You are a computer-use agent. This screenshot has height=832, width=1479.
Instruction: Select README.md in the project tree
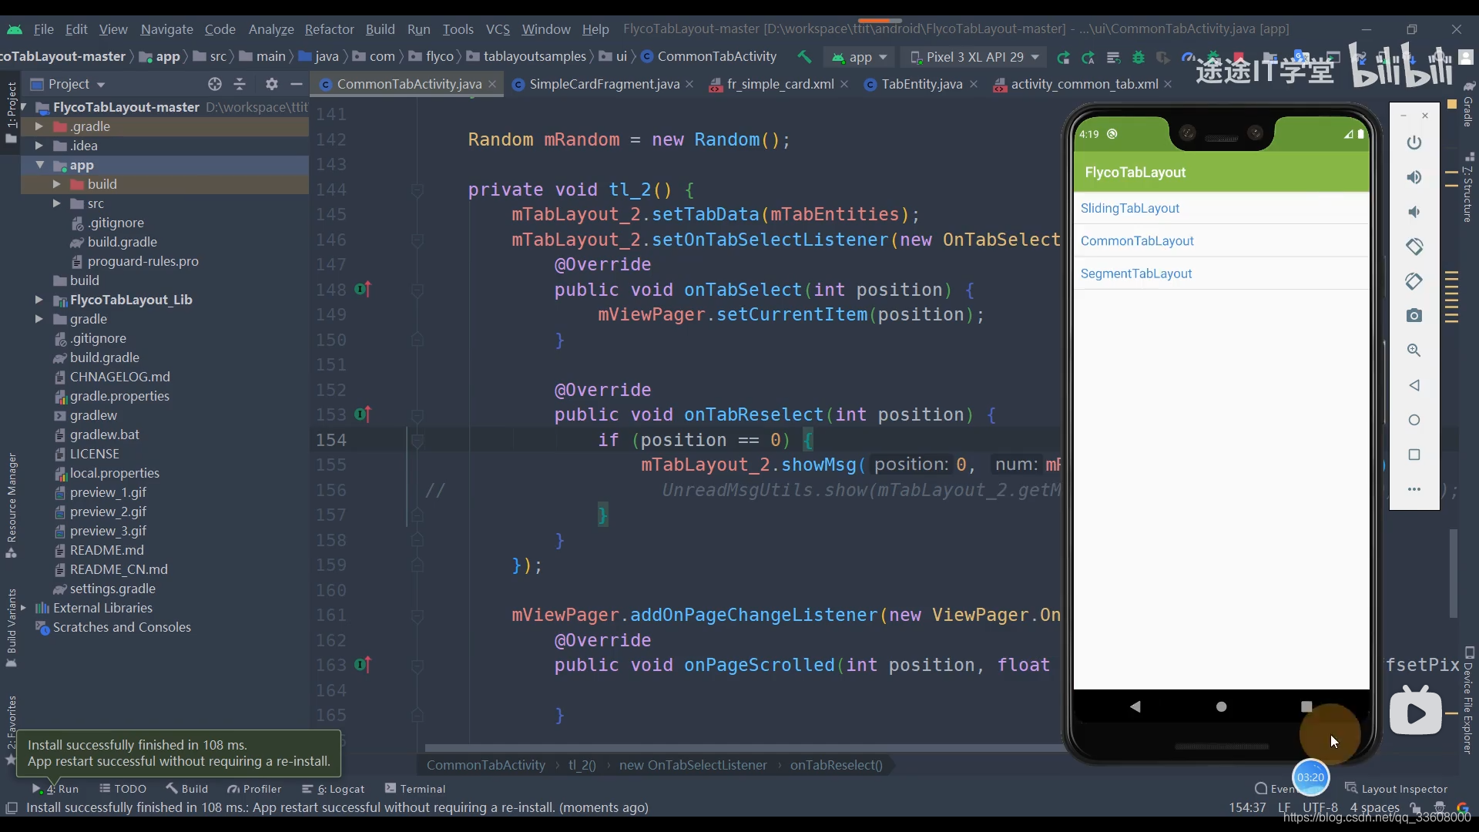(x=106, y=550)
